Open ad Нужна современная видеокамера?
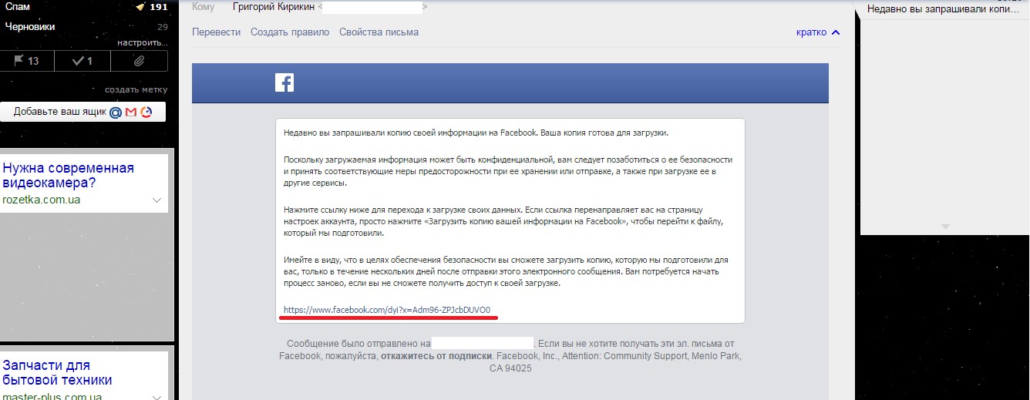Screen dimensions: 1030x400 click(68, 176)
